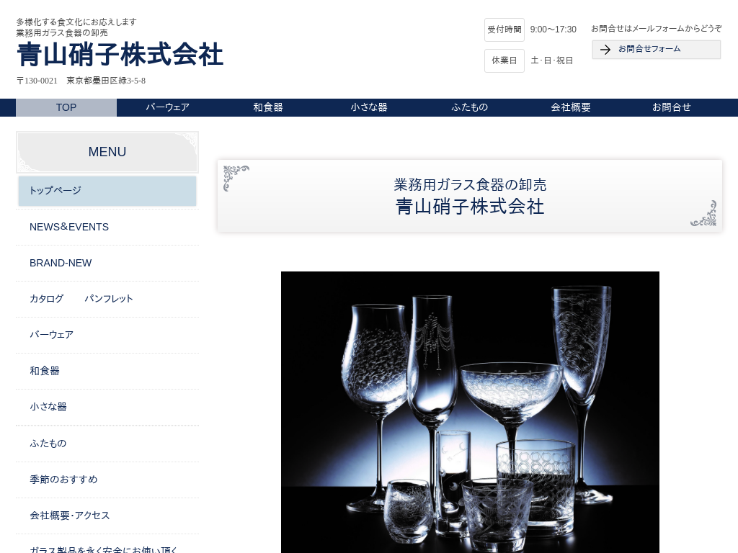Click バーウェア in the sidebar menu
Image resolution: width=738 pixels, height=553 pixels.
coord(51,335)
